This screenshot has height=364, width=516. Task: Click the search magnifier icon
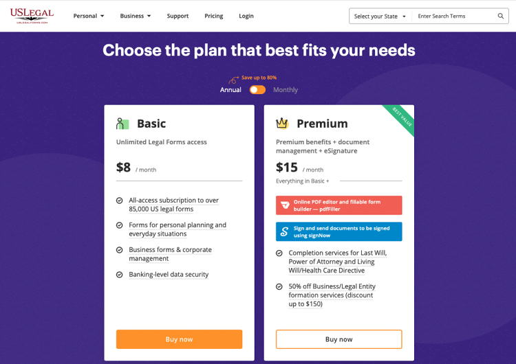tap(501, 16)
